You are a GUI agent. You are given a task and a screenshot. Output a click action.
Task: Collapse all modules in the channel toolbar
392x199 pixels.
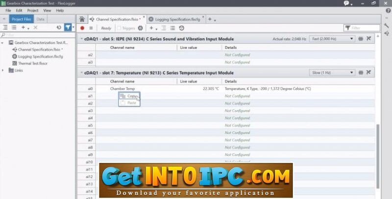(164, 28)
